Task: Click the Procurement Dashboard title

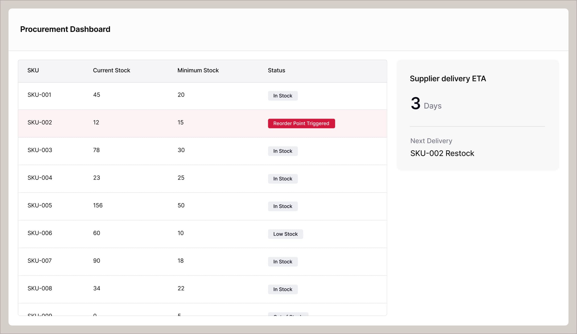Action: pyautogui.click(x=65, y=29)
